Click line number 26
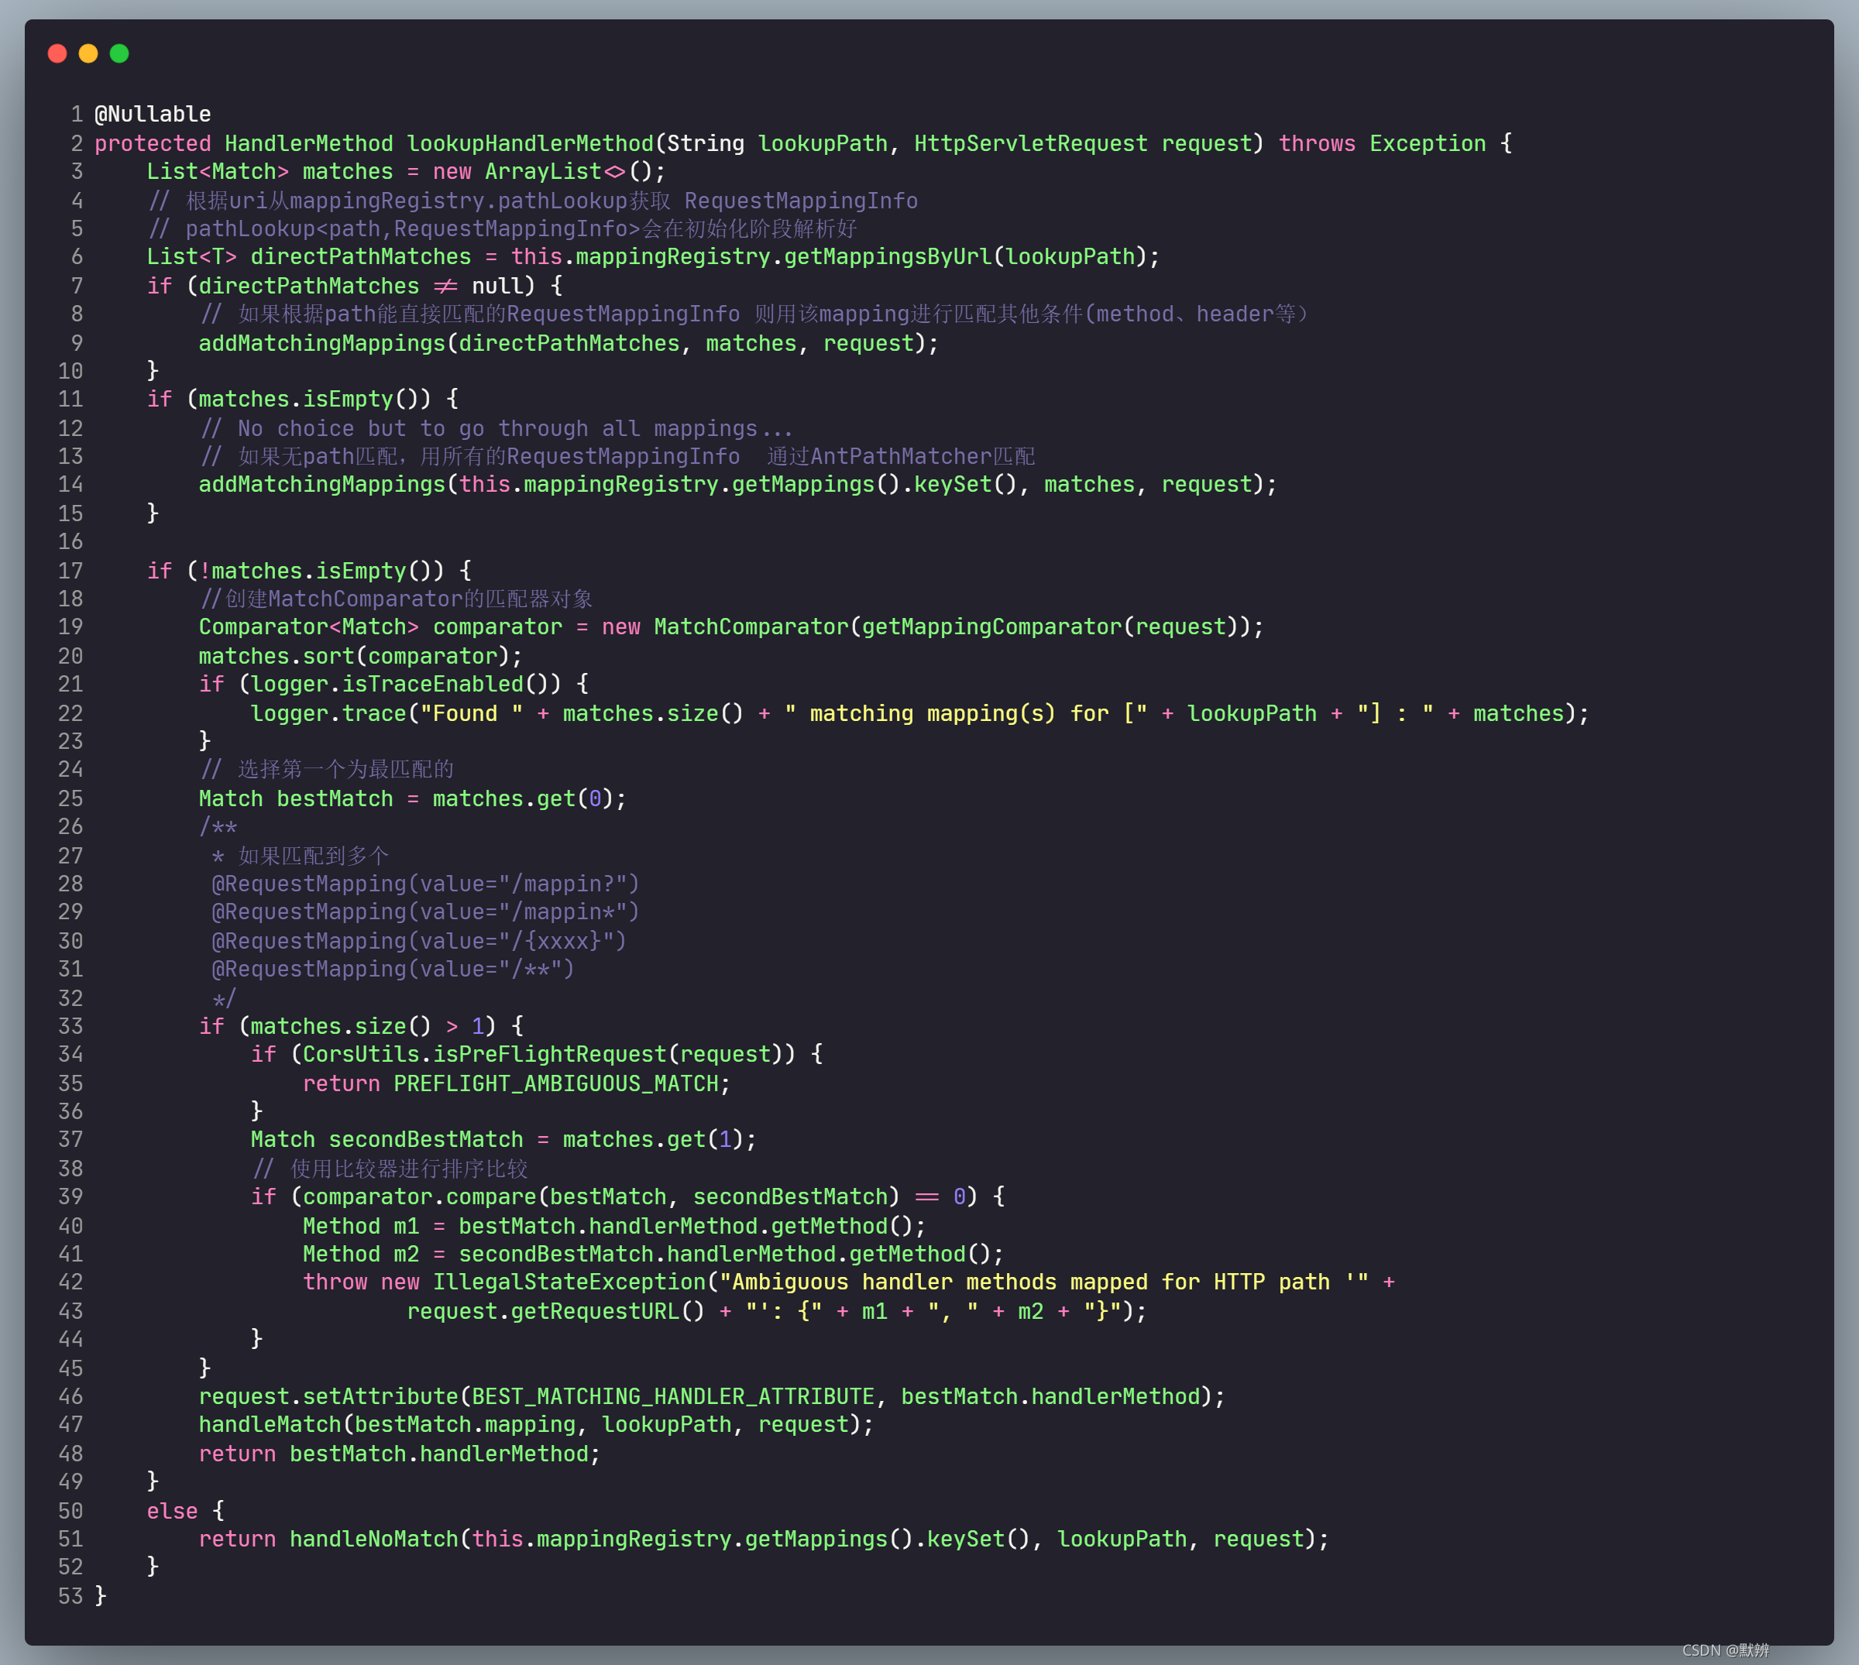Image resolution: width=1859 pixels, height=1665 pixels. point(70,827)
